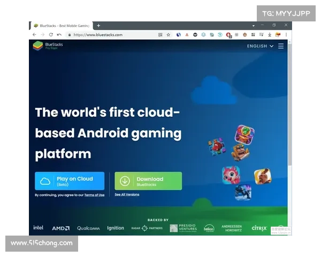
Task: Click the headline 'The world's first cloud-' text
Action: point(108,112)
